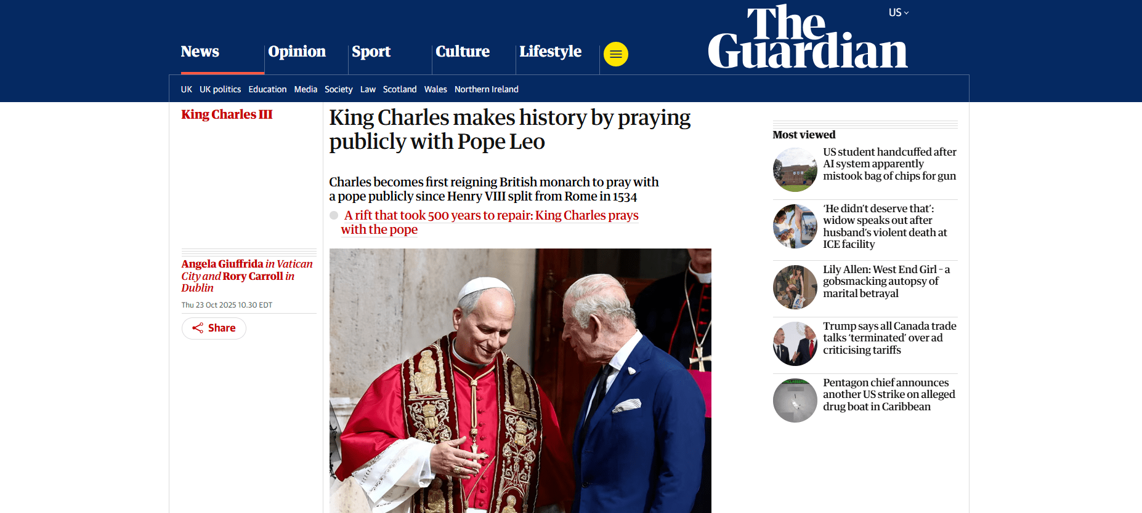Screen dimensions: 1142x513
Task: Open the Northern Ireland subnav link
Action: [x=487, y=89]
